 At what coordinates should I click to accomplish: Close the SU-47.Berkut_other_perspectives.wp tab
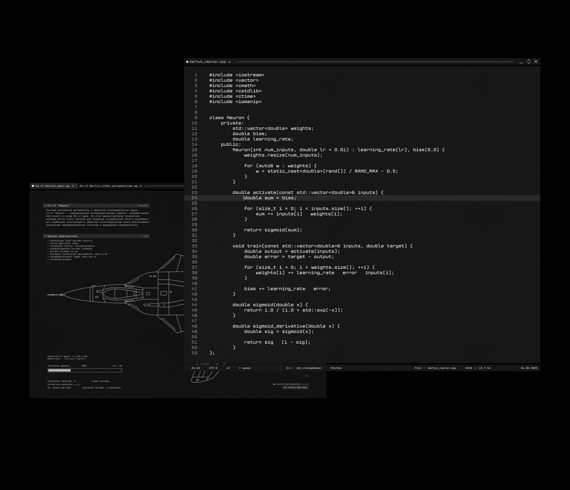tap(141, 186)
